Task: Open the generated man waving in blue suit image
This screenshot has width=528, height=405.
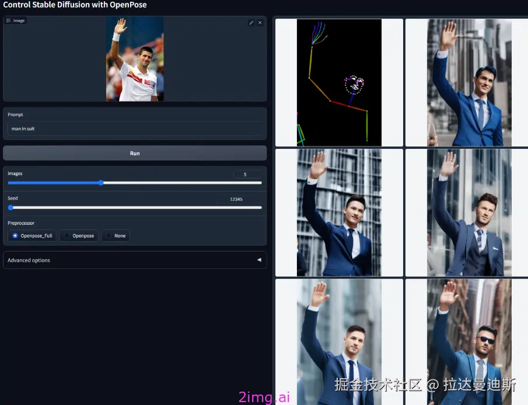Action: [x=467, y=82]
